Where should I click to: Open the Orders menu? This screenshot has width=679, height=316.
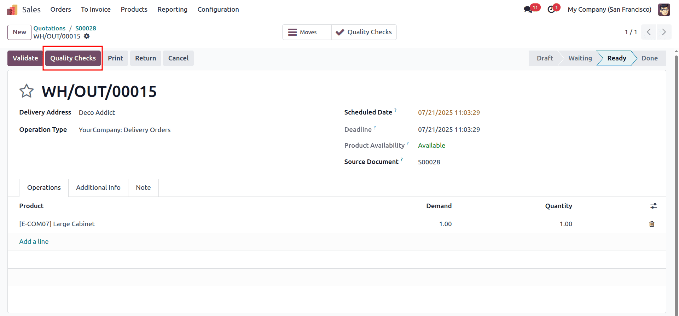tap(60, 10)
